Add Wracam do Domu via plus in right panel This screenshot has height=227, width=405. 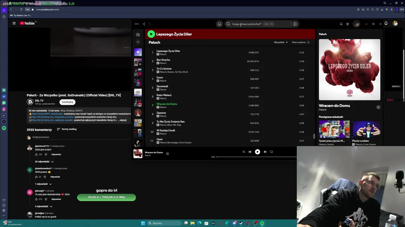[x=378, y=107]
